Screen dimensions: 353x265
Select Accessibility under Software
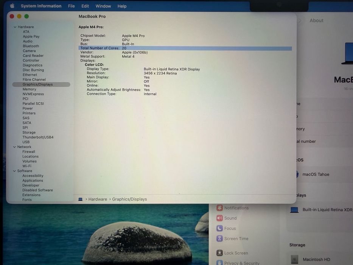tap(33, 176)
